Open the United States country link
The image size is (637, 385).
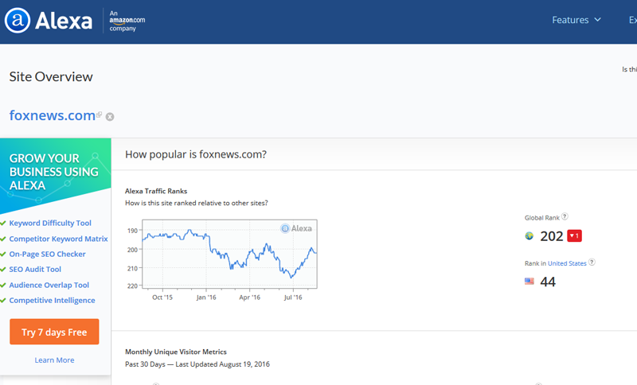[x=567, y=263]
